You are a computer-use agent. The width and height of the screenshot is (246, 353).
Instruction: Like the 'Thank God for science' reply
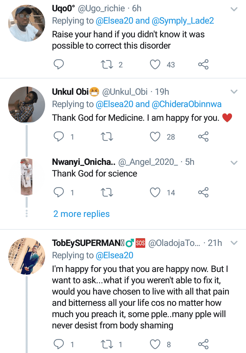pos(155,193)
